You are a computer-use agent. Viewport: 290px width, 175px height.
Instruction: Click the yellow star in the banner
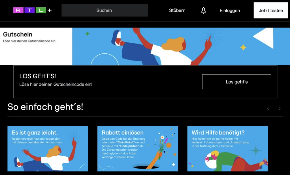[243, 47]
